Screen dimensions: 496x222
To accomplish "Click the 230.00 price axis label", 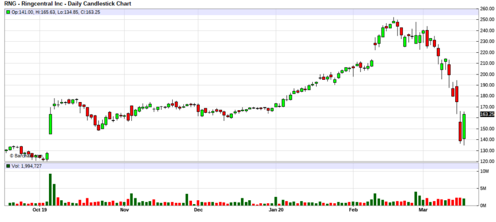I will click(487, 41).
